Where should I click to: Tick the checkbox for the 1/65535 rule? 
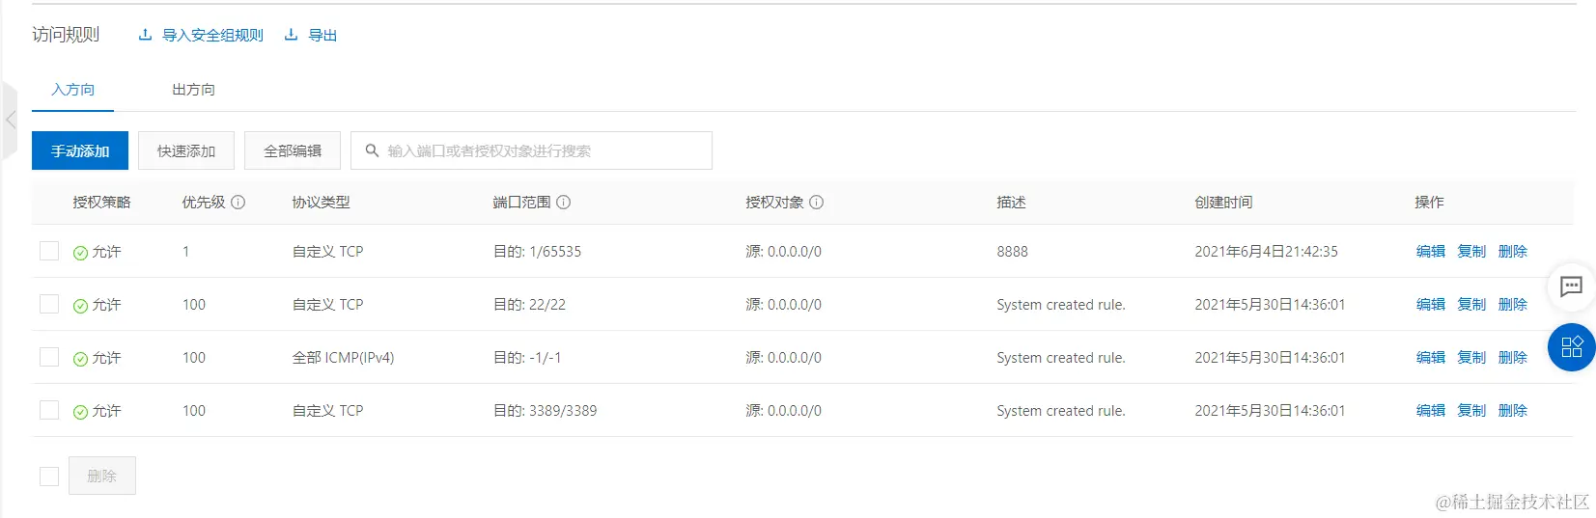pos(49,251)
